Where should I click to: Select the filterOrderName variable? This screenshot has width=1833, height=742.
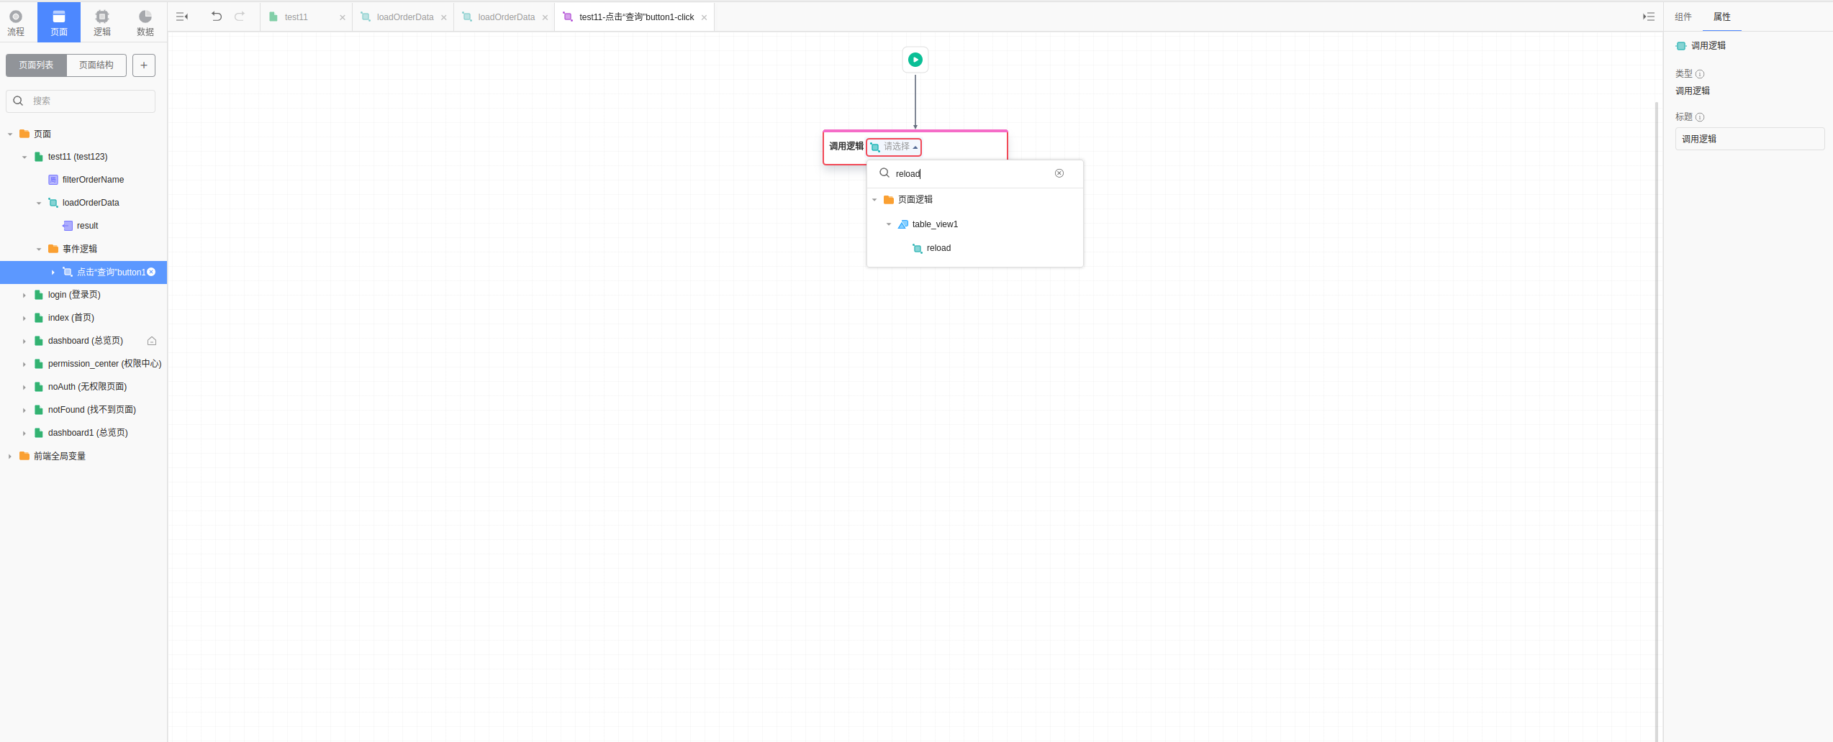(x=93, y=180)
